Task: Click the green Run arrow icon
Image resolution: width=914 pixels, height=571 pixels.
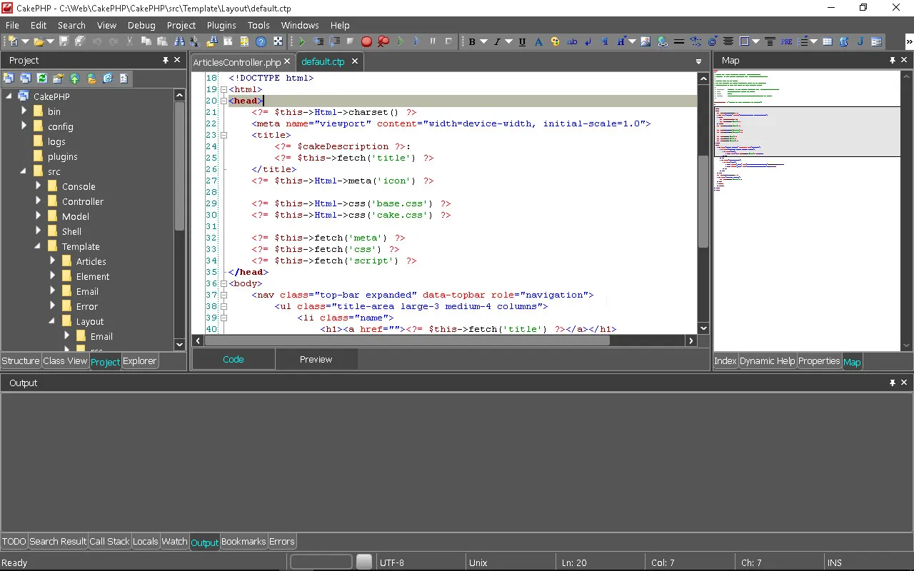Action: pos(302,42)
